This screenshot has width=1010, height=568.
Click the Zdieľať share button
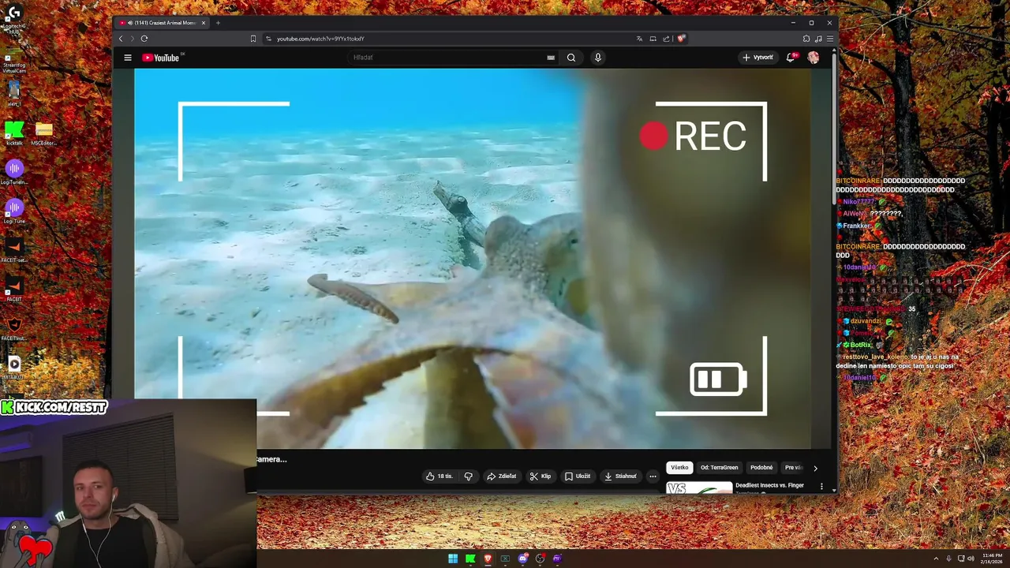(502, 476)
